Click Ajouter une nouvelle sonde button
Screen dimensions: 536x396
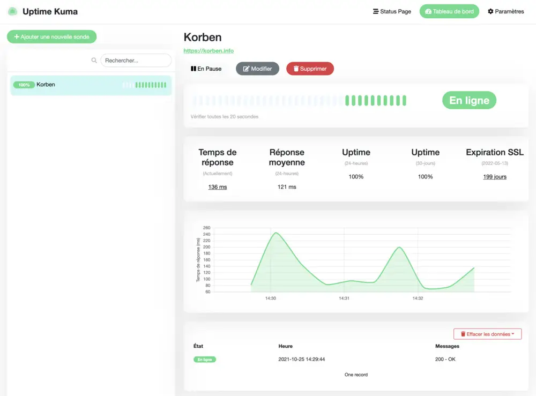[51, 37]
